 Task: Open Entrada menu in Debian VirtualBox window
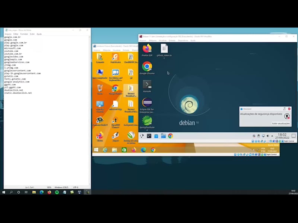pyautogui.click(x=172, y=41)
